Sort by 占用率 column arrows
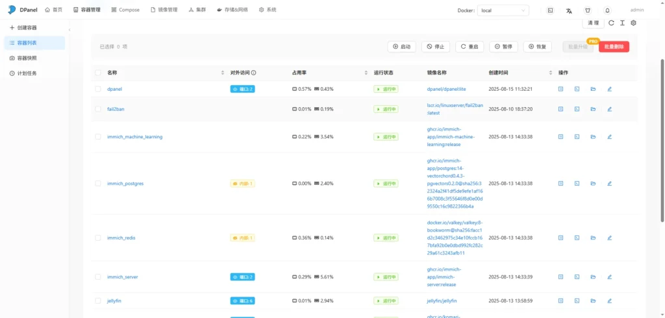 pyautogui.click(x=366, y=73)
